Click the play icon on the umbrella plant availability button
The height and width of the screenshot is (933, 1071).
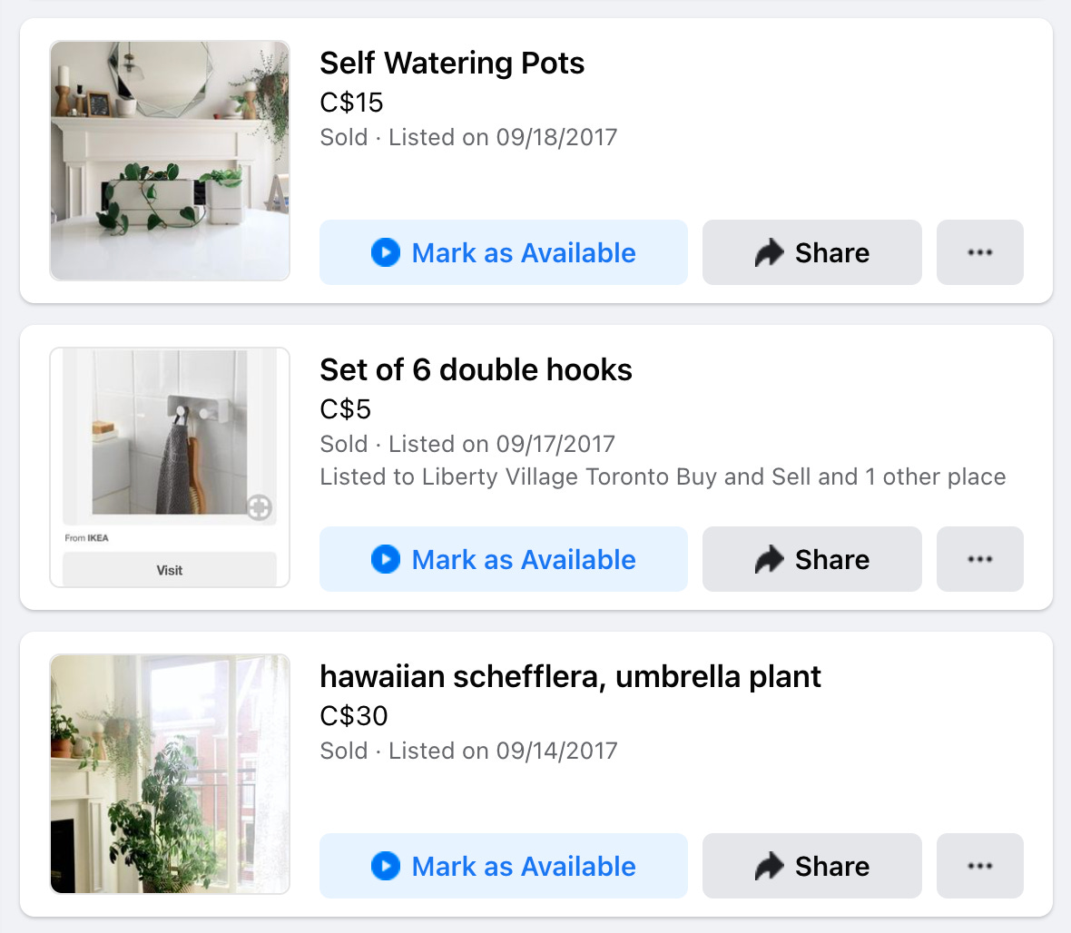386,867
